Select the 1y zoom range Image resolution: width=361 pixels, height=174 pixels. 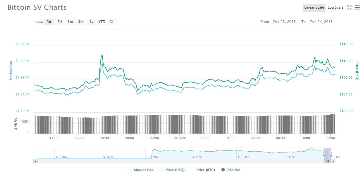pos(91,22)
